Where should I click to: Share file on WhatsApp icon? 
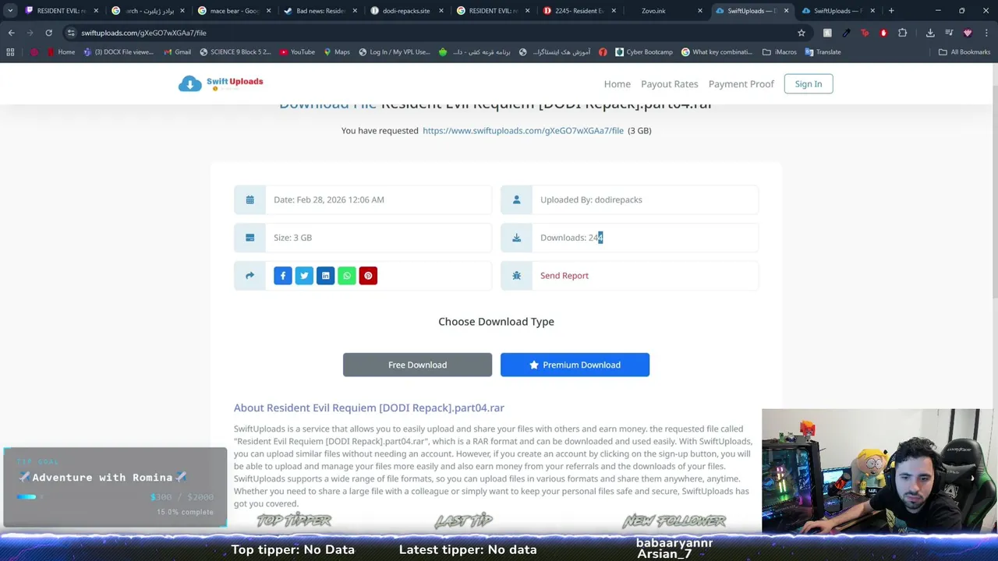tap(347, 276)
